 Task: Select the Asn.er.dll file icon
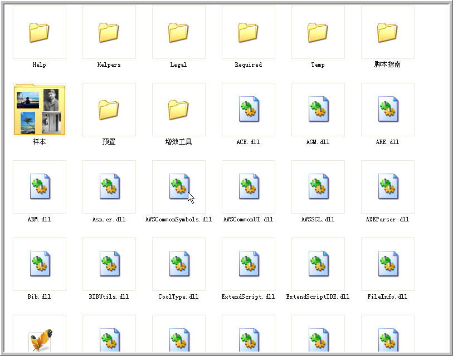(110, 186)
